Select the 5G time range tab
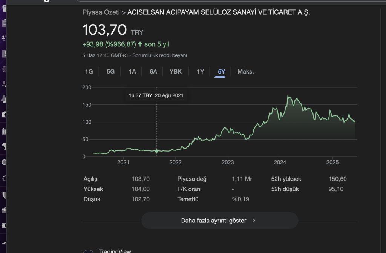This screenshot has width=386, height=253. tap(110, 72)
